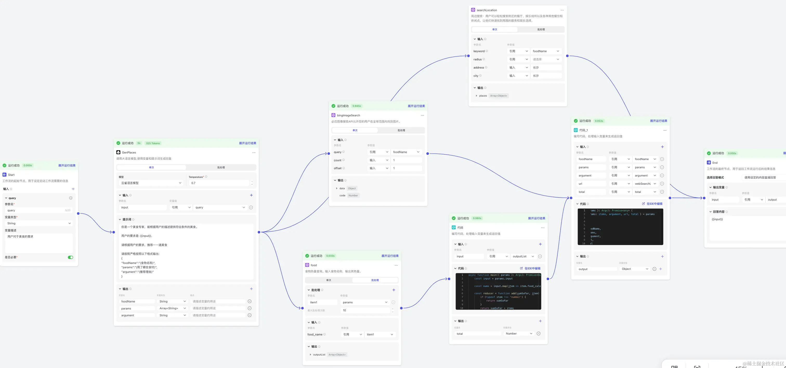Expand the places output in searchLocation
786x368 pixels.
coord(476,96)
